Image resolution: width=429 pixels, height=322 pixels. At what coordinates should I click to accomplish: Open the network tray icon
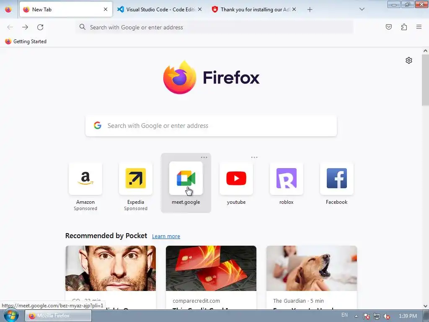[x=377, y=316]
